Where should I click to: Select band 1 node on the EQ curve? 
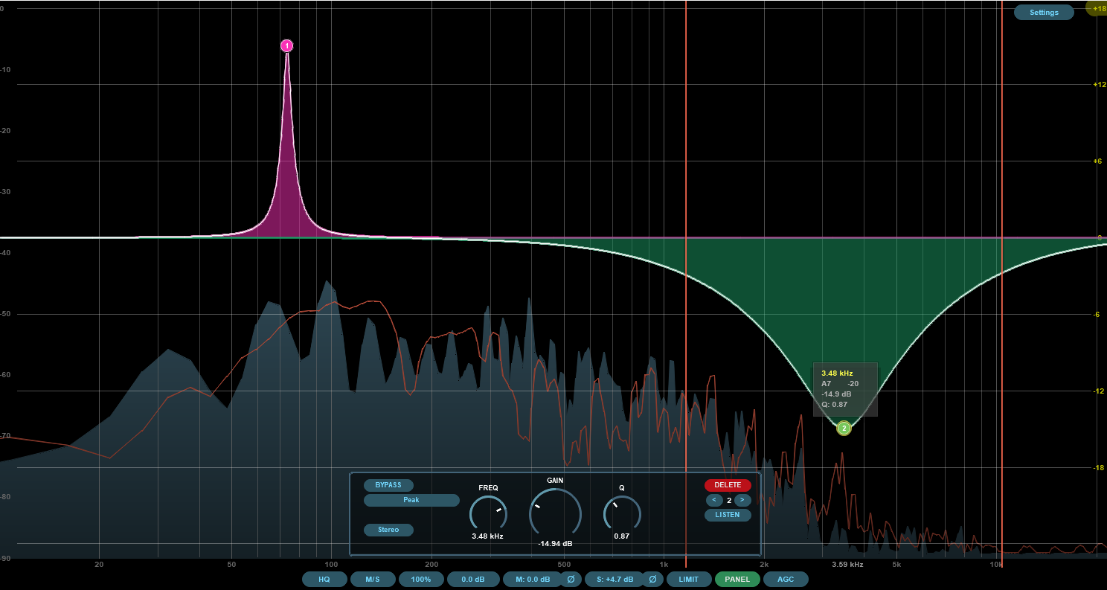tap(286, 45)
